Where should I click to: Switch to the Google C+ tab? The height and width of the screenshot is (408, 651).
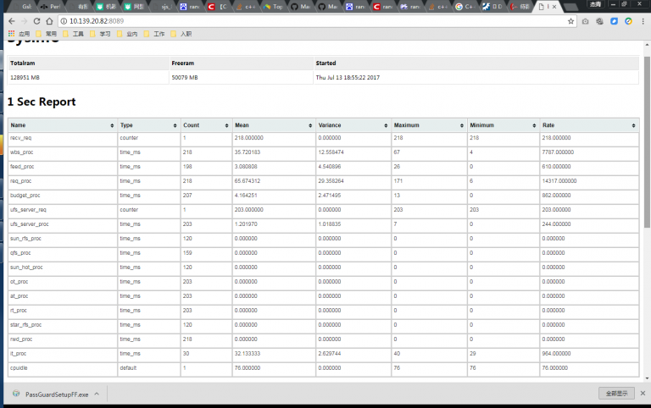click(465, 7)
